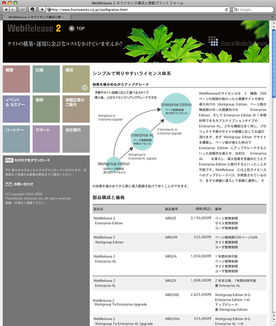Click the Evernote elephant toolbar icon
This screenshot has width=276, height=326.
coord(32,10)
